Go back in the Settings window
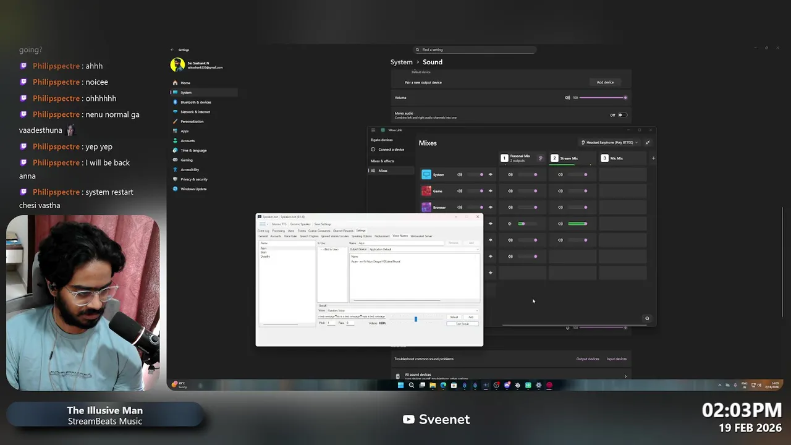Image resolution: width=791 pixels, height=445 pixels. pos(172,49)
